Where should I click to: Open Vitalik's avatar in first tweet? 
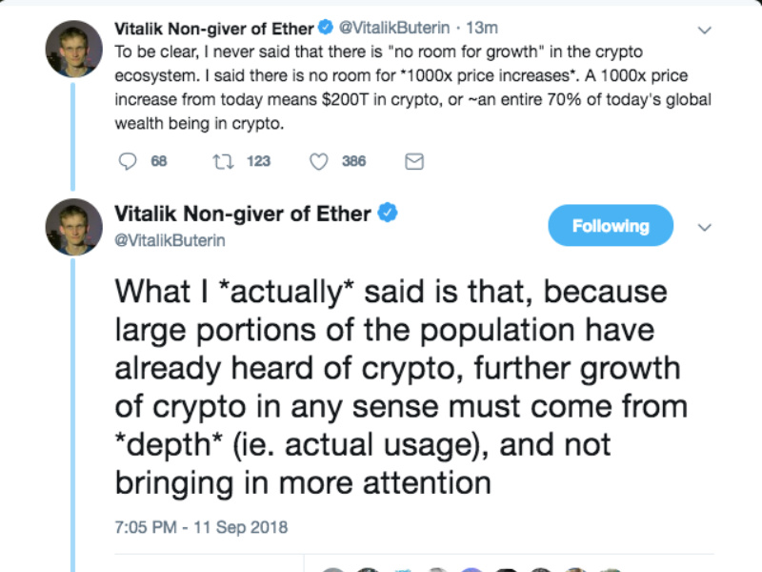[x=74, y=49]
